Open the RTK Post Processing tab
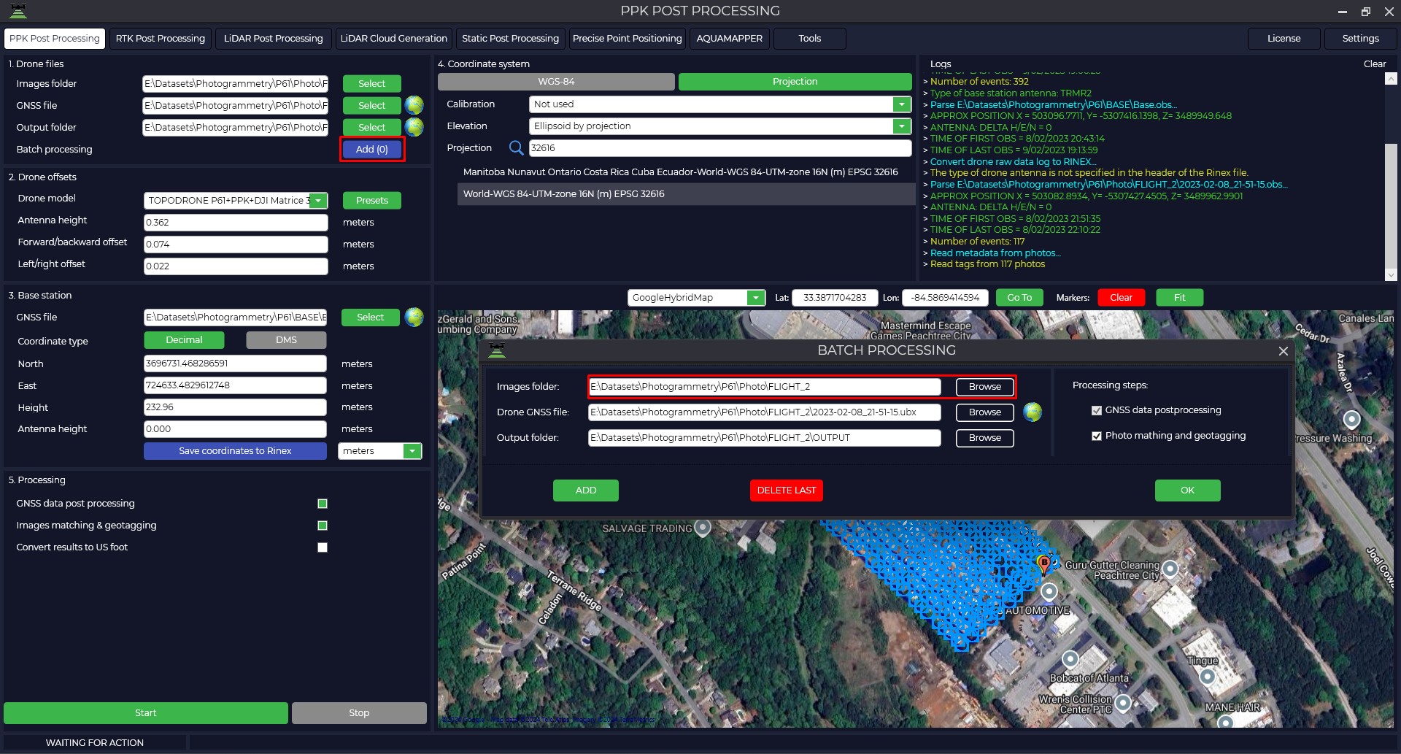 [161, 39]
